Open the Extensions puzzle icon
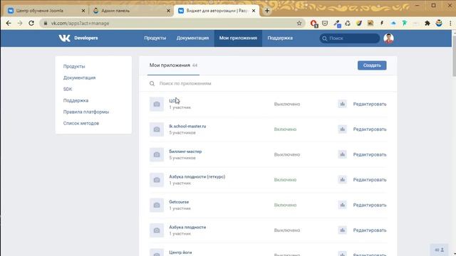This screenshot has height=256, width=456. coord(427,23)
